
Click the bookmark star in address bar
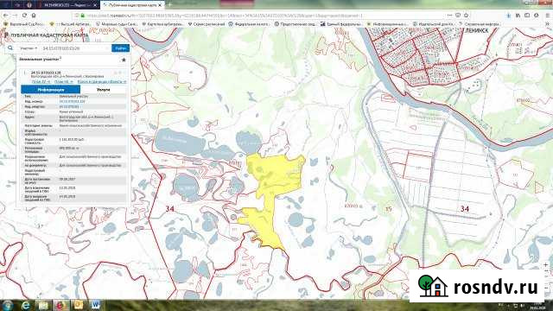pos(467,16)
